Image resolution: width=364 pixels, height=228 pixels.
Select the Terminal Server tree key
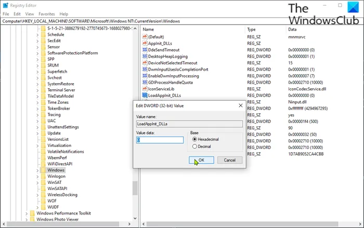(x=61, y=90)
